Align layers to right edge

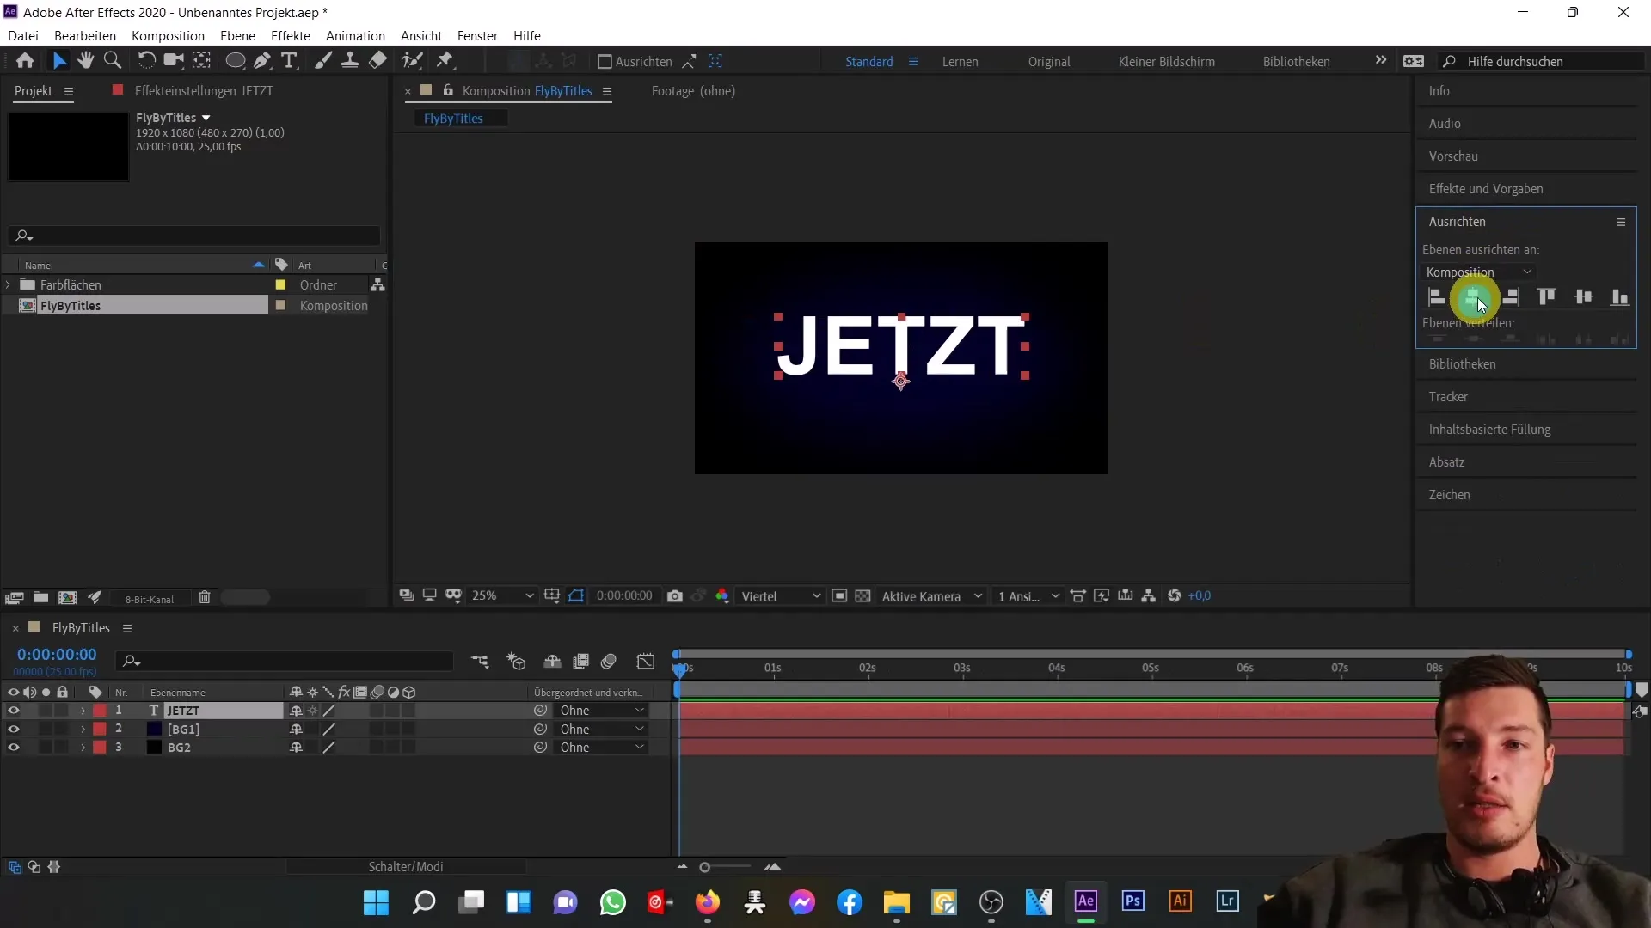pos(1511,297)
